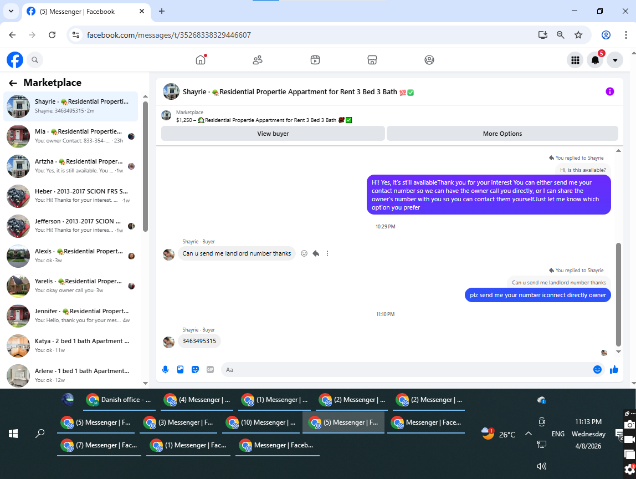Image resolution: width=636 pixels, height=479 pixels.
Task: View site information icon in address bar
Action: click(76, 35)
